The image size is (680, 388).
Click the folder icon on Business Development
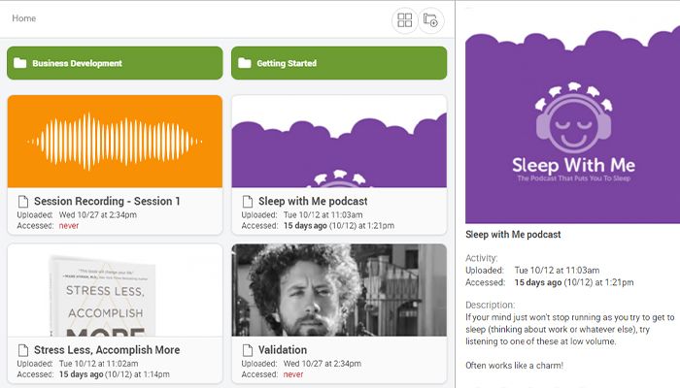[x=20, y=63]
